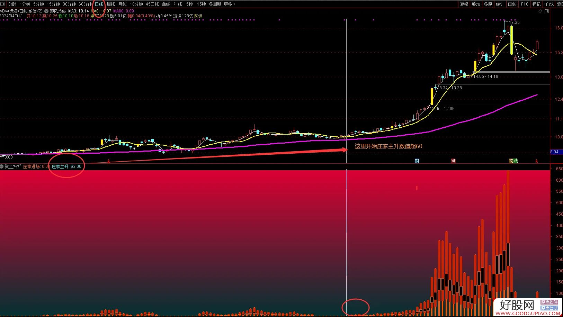Viewport: 563px width, 317px height.
Task: Switch to 日线 daily chart
Action: tap(99, 4)
